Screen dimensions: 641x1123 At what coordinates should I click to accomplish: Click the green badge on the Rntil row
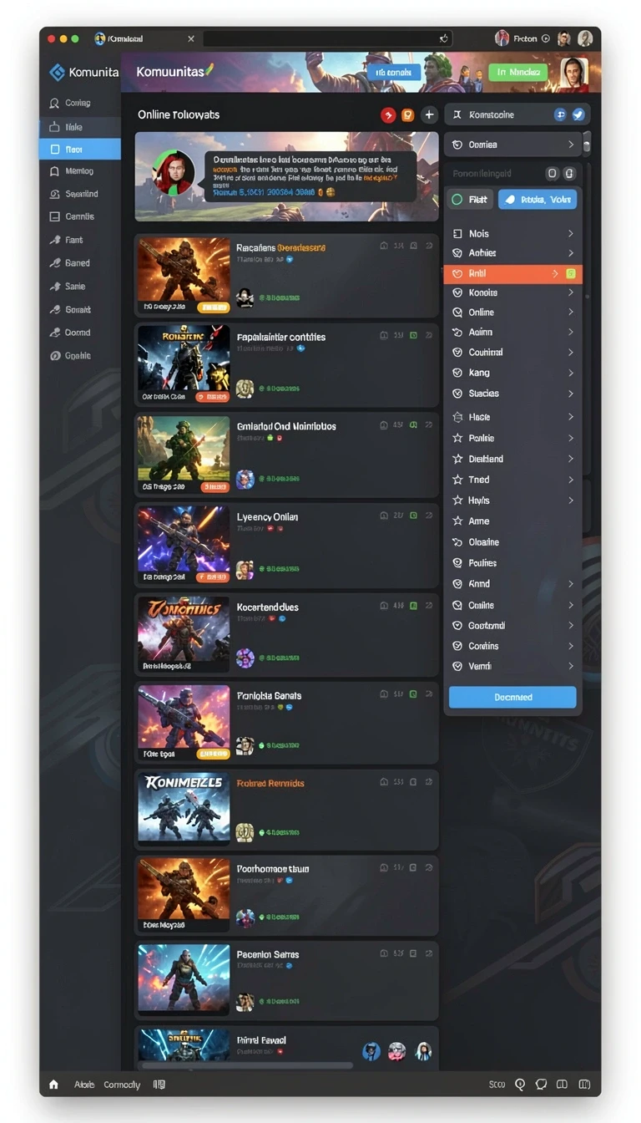pyautogui.click(x=571, y=273)
